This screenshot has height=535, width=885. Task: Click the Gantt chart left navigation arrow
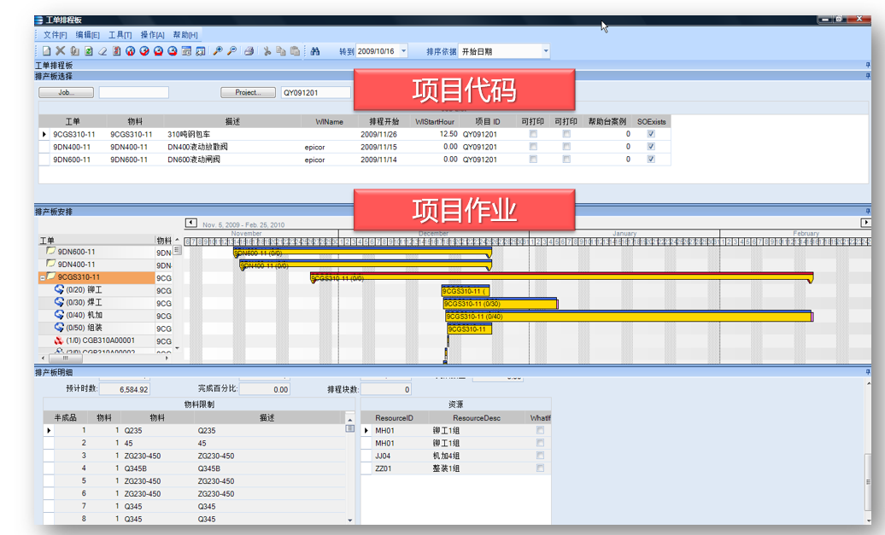click(x=190, y=223)
